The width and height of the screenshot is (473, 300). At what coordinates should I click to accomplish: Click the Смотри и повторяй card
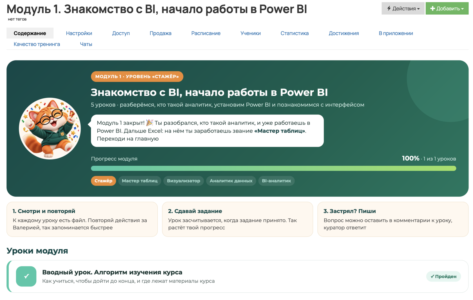click(x=82, y=219)
